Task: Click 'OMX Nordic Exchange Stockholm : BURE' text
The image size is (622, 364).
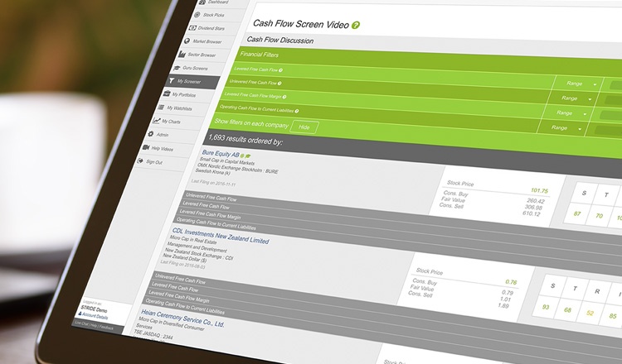Action: [x=238, y=168]
